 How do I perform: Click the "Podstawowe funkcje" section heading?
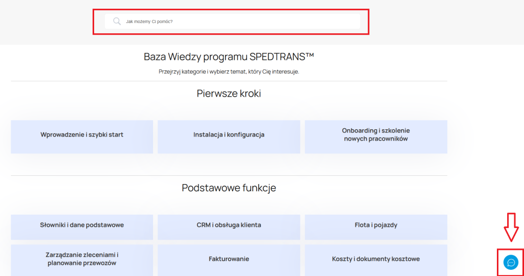click(x=229, y=188)
